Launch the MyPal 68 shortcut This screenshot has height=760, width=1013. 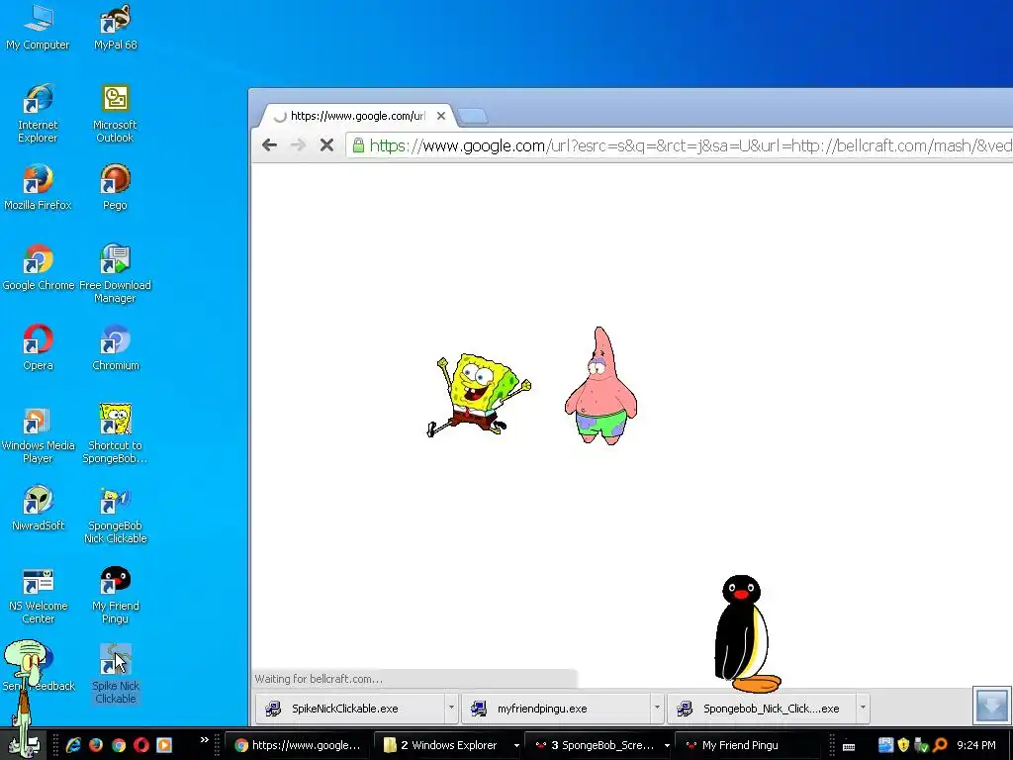115,27
